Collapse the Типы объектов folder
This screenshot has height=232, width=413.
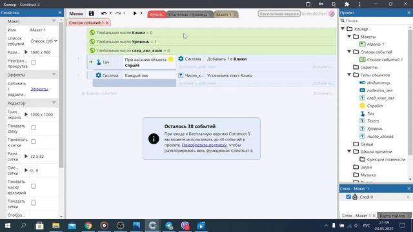click(349, 75)
